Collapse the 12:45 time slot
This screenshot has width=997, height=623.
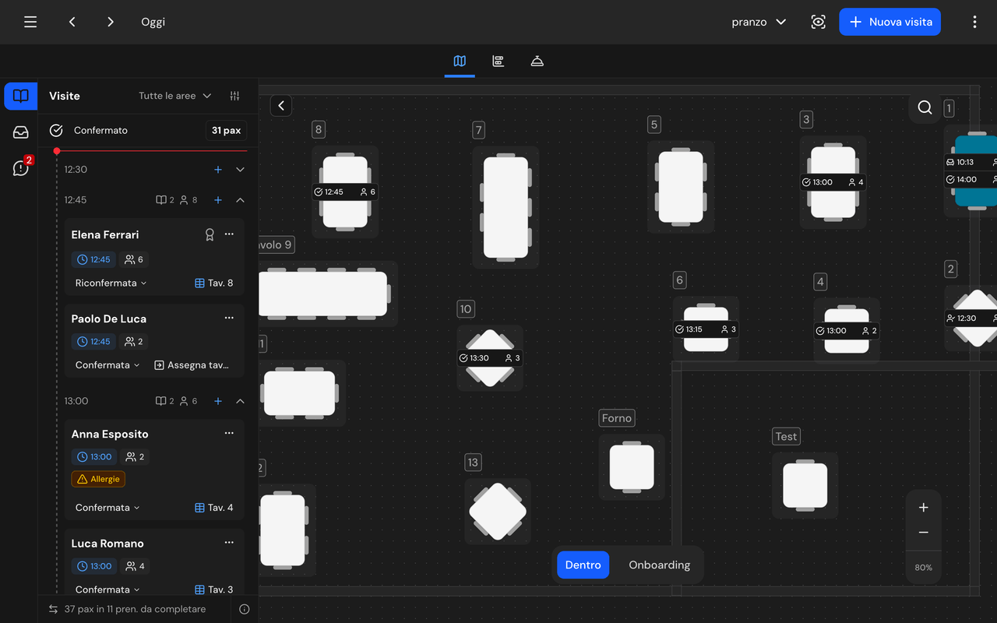point(240,200)
